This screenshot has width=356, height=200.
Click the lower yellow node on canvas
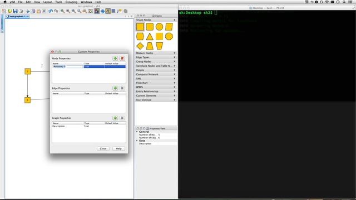(x=27, y=100)
